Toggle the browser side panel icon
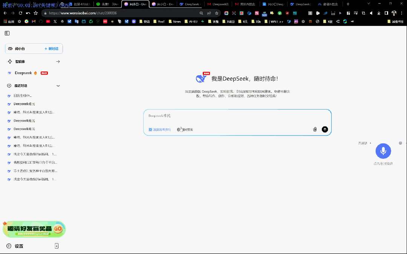Viewport: 407px width, 254px height. tap(386, 13)
